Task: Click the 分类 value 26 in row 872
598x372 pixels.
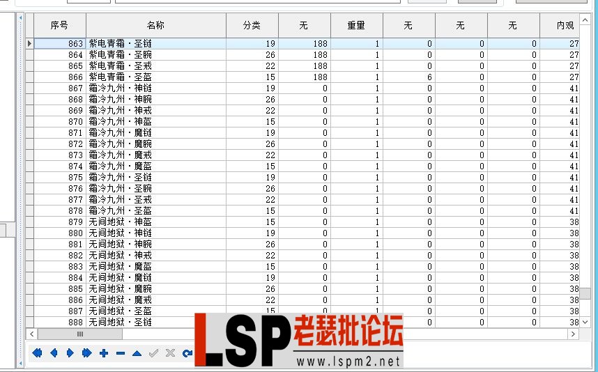Action: (252, 144)
